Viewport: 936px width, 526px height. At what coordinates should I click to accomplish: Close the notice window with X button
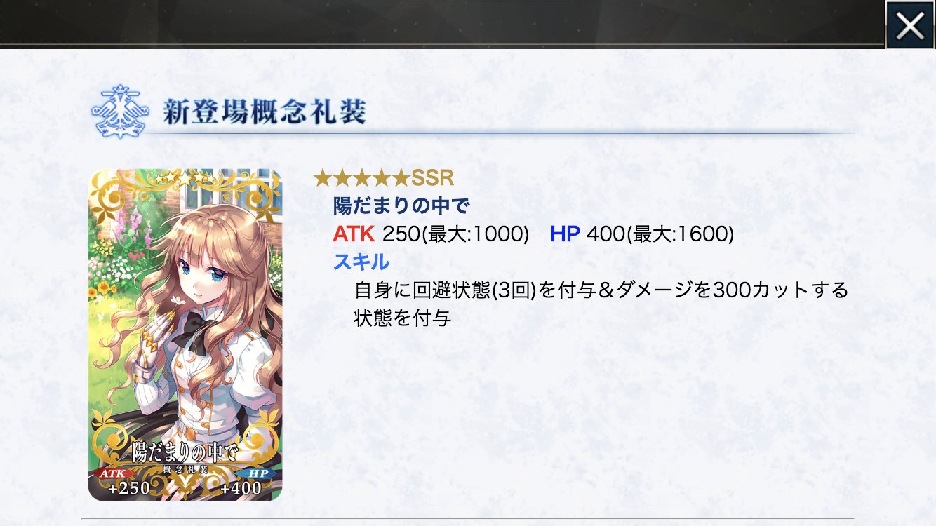[x=910, y=25]
